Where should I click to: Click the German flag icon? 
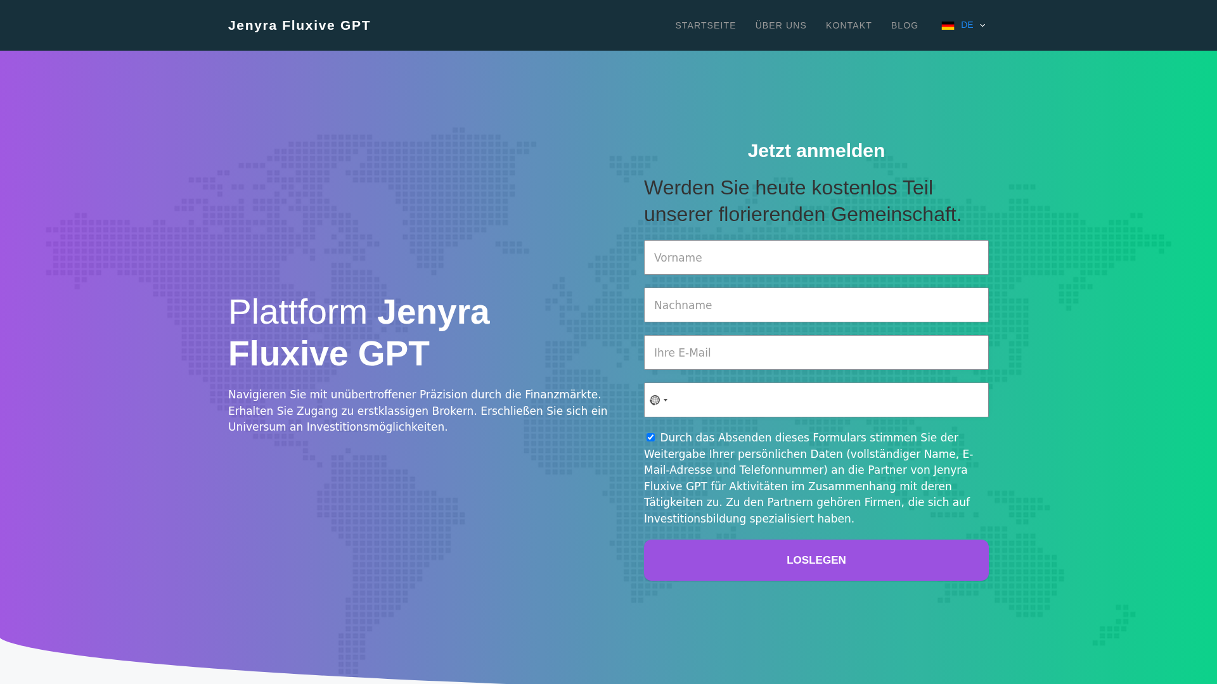(x=948, y=25)
